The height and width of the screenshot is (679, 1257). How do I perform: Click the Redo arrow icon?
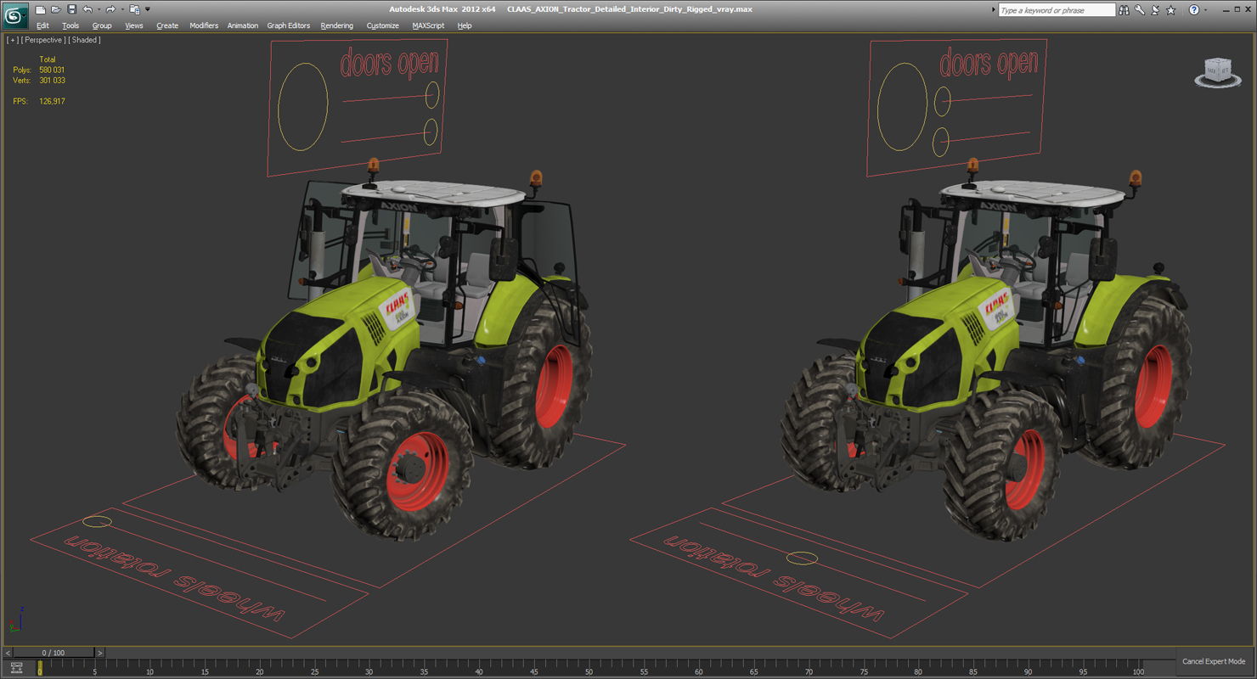click(110, 9)
